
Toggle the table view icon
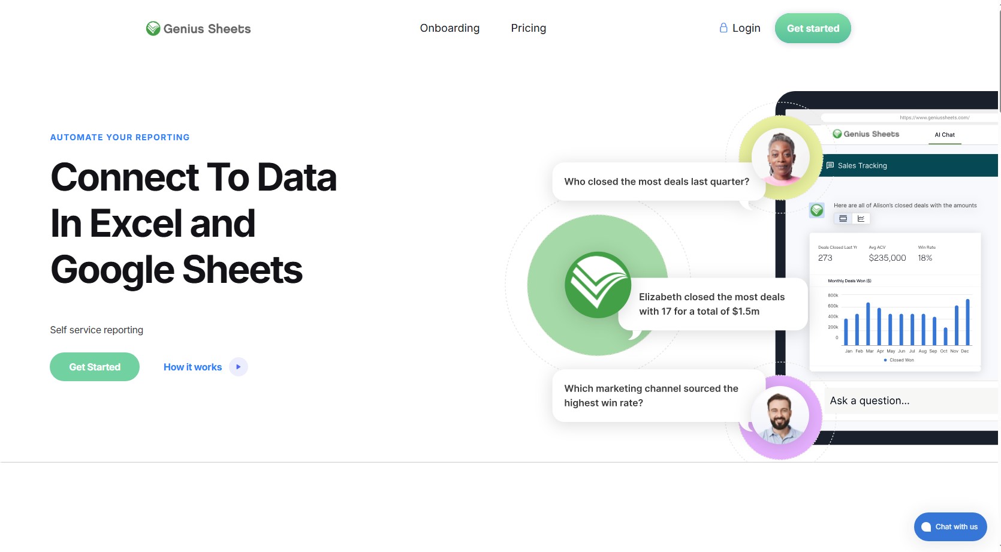(x=843, y=219)
